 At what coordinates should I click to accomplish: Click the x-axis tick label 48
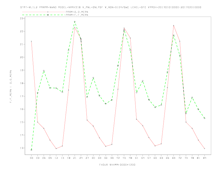coord(130,158)
